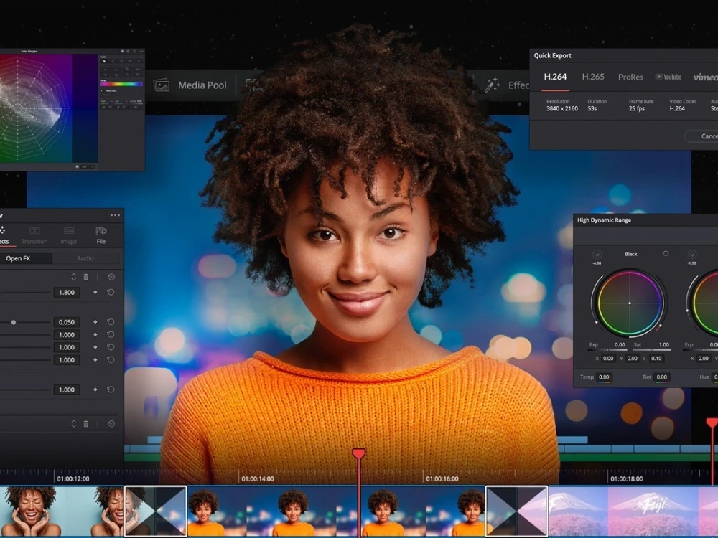
Task: Switch to the Transition tab in inspector
Action: click(x=34, y=235)
